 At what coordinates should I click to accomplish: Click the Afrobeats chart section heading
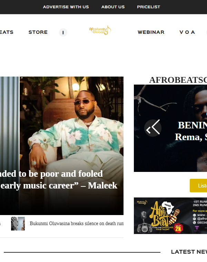(x=178, y=80)
